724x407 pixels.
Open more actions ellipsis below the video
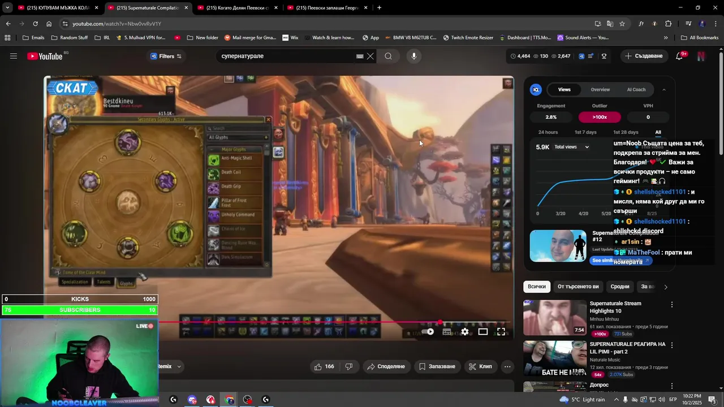507,366
